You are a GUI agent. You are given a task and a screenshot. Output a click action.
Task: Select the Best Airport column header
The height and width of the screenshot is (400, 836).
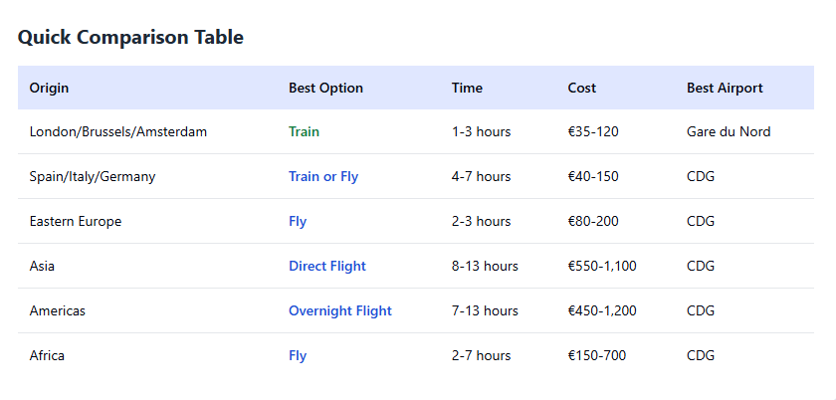(725, 88)
